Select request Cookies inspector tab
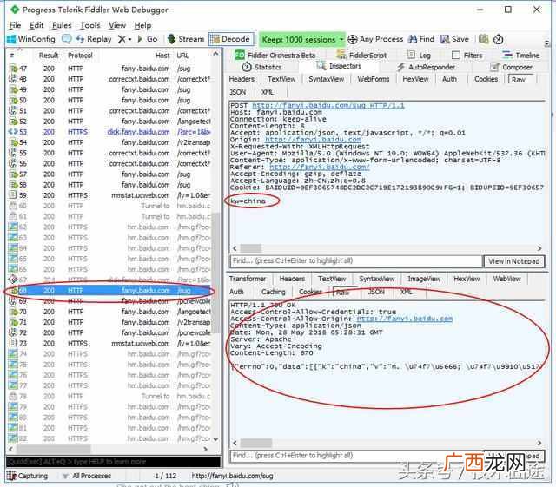This screenshot has height=487, width=556. pyautogui.click(x=486, y=79)
